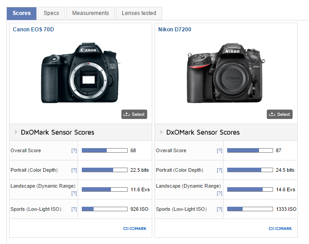Select the '926 ISO' value text
The height and width of the screenshot is (244, 309).
140,209
